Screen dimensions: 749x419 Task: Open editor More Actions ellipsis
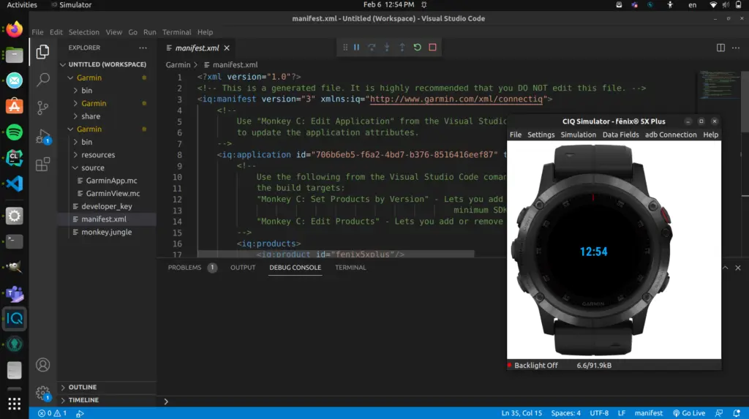[x=736, y=48]
